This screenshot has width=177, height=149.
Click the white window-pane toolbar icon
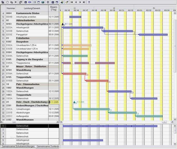[x=39, y=2]
